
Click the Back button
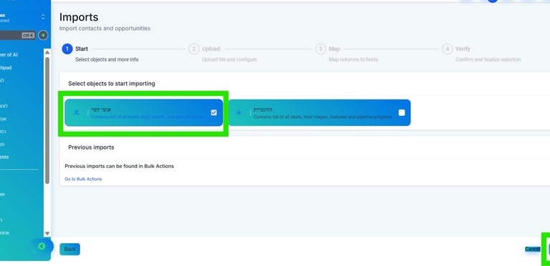click(69, 250)
